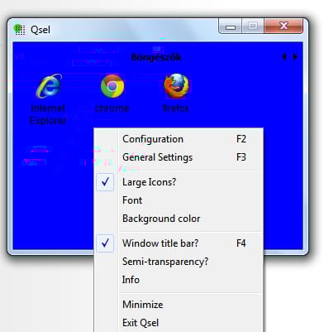This screenshot has height=332, width=324.
Task: Select Minimize in context menu
Action: [179, 305]
